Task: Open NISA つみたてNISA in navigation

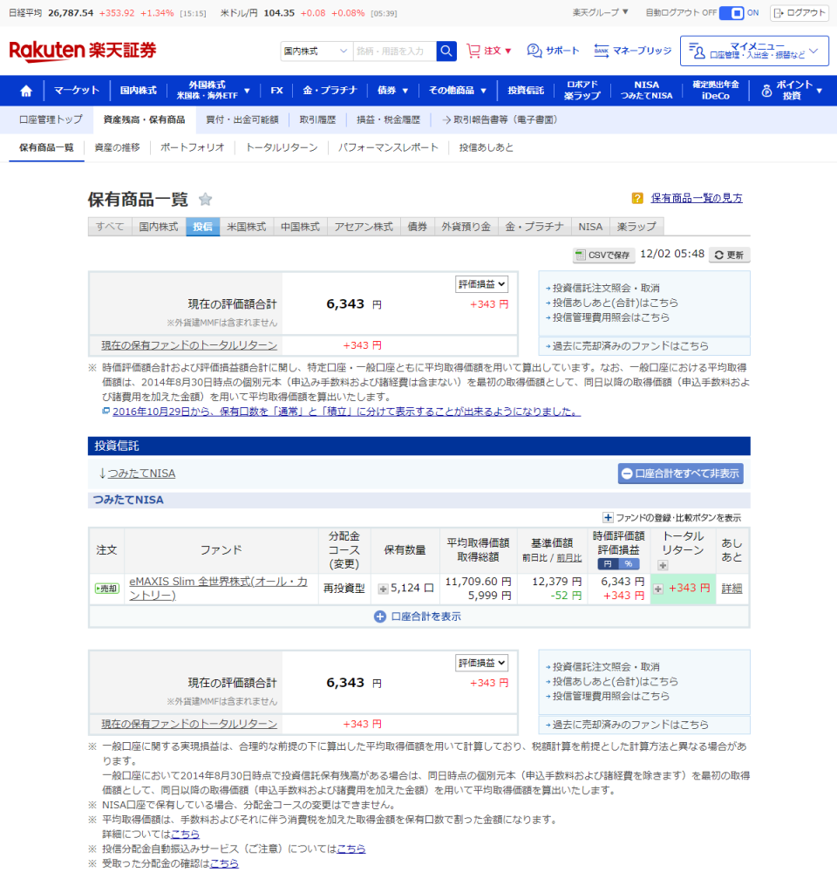Action: click(x=646, y=91)
